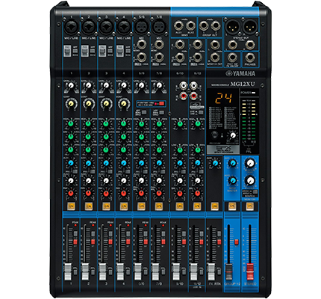Viewport: 321px width, 299px height.
Task: Turn on channel 1 ON button
Action: [71, 206]
